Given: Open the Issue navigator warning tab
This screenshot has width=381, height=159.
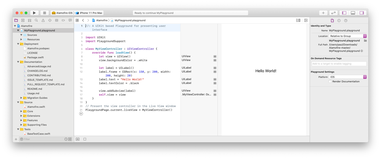Looking at the screenshot, I should 43,20.
